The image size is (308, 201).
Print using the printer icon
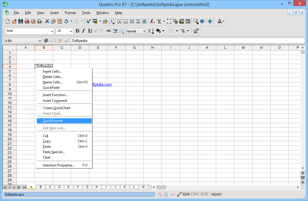[x=39, y=21]
